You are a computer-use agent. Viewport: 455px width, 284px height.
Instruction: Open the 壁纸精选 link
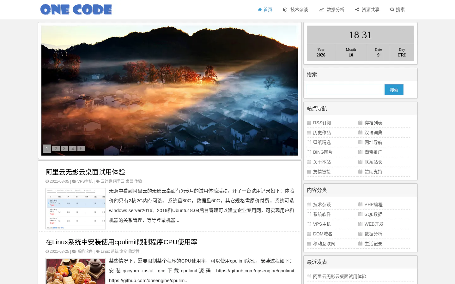[322, 142]
